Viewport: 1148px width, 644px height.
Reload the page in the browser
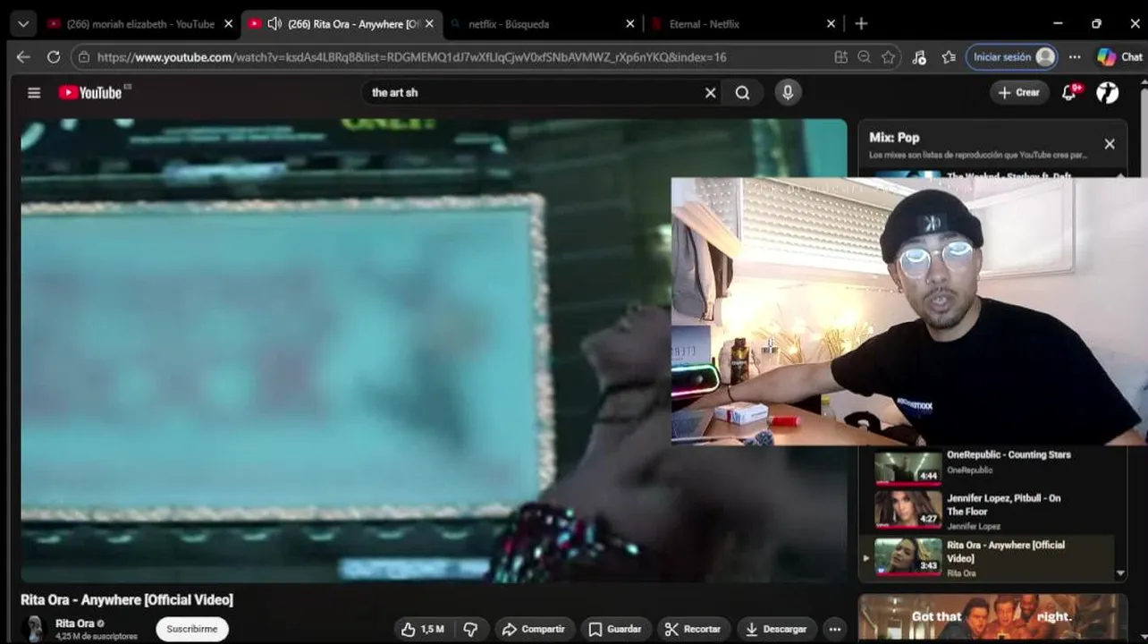coord(54,57)
